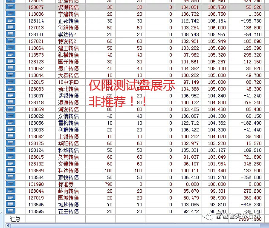Select quantity 790 in 标准券 row
The width and height of the screenshot is (269, 228).
(x=108, y=184)
